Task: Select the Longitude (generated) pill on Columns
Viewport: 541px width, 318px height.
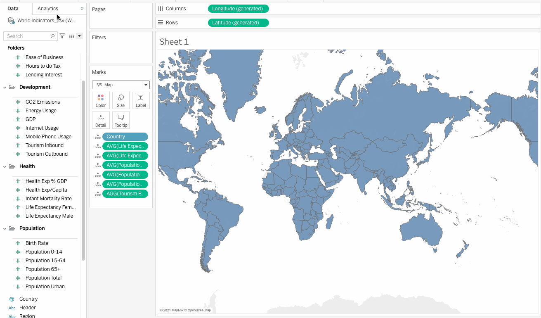Action: pyautogui.click(x=238, y=8)
